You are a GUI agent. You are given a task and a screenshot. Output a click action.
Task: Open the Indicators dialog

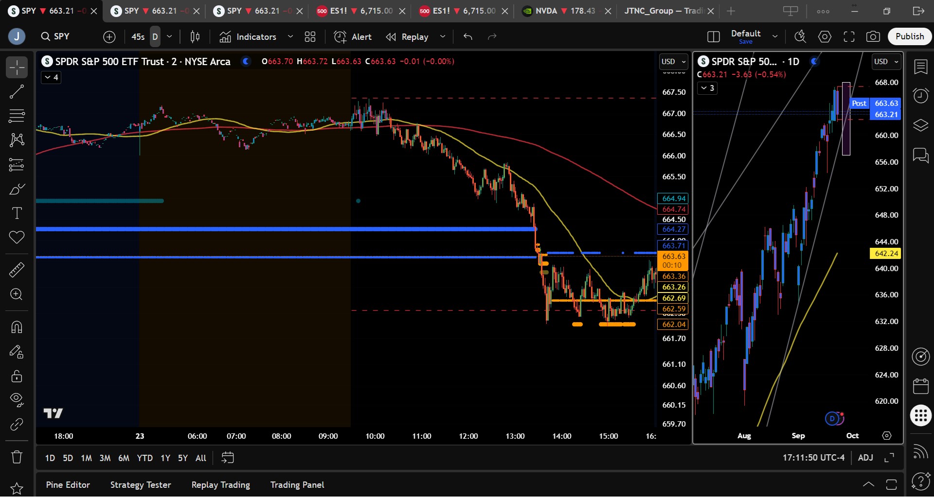point(248,36)
